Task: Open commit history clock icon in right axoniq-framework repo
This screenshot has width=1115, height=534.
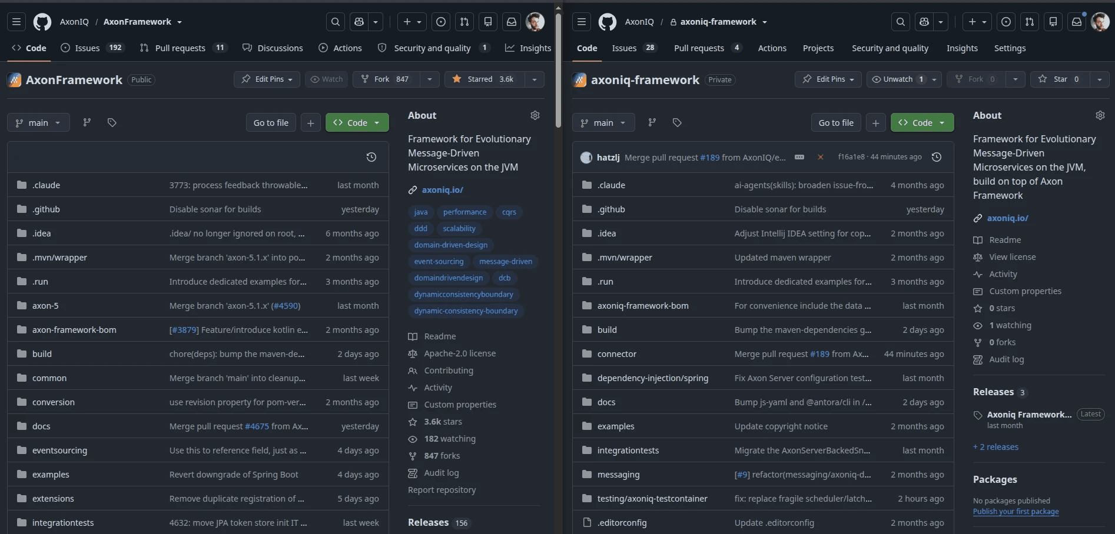Action: [937, 157]
